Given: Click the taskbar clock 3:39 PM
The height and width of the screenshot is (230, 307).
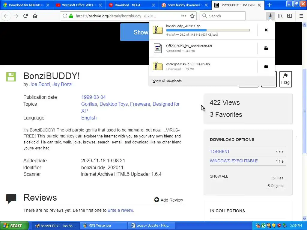Looking at the screenshot, I should 296,226.
